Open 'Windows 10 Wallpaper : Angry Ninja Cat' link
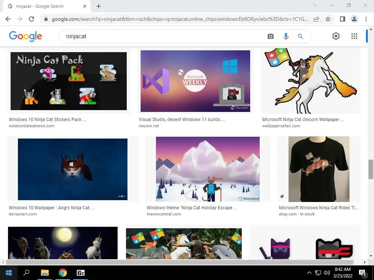This screenshot has width=374, height=280. [51, 208]
